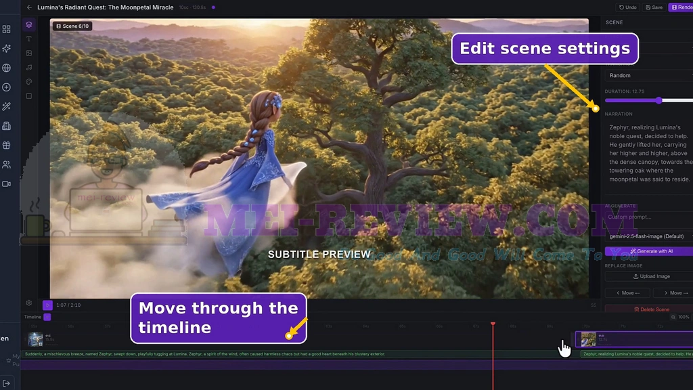Open the settings gear below the preview
693x390 pixels.
tap(28, 303)
